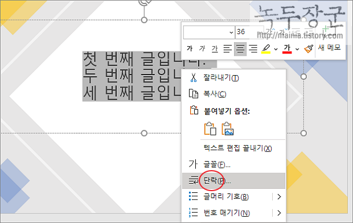Click the format painter brush icon

pyautogui.click(x=309, y=48)
